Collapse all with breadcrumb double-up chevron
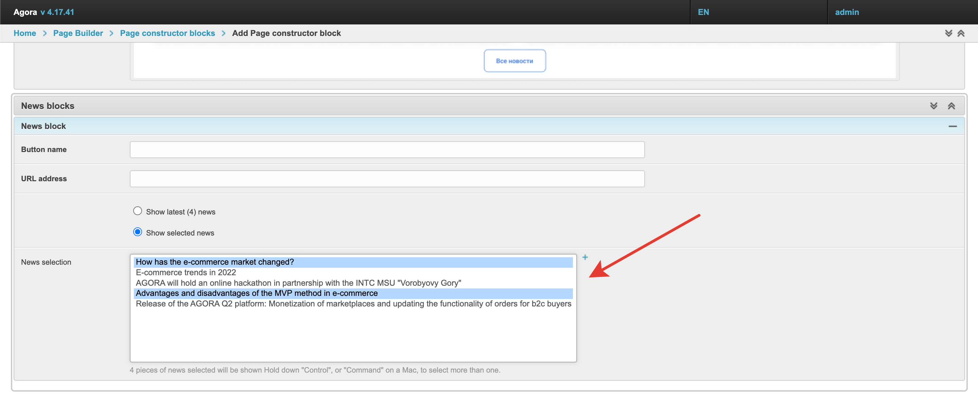 coord(961,33)
